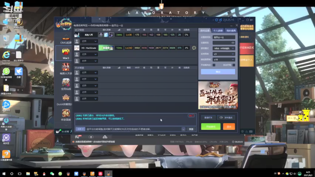Open HS丶Hachimate's player avatar

(x=77, y=48)
